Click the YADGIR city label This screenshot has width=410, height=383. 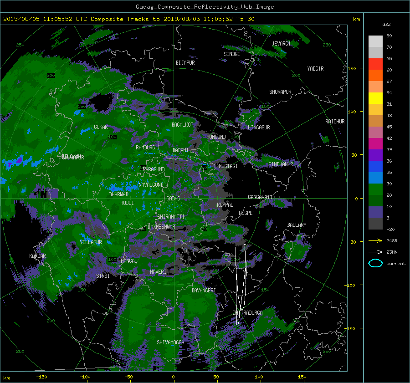pyautogui.click(x=315, y=69)
